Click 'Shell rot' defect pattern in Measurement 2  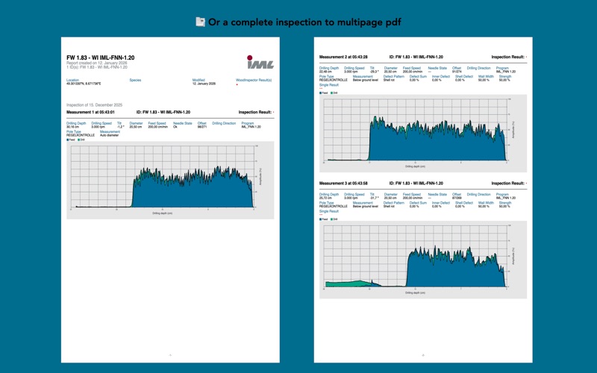pos(390,80)
